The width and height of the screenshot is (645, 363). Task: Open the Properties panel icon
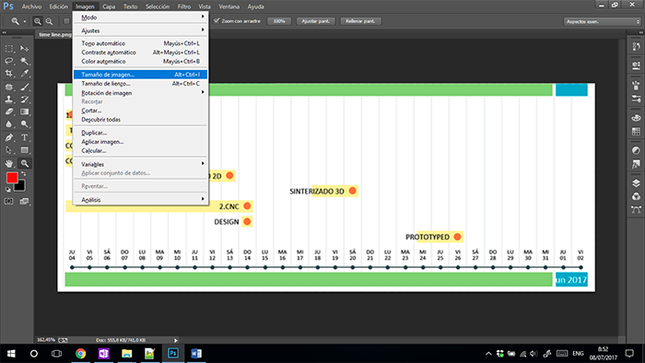point(636,65)
